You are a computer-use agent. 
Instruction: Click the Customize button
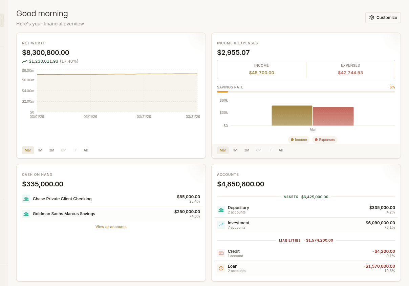(383, 17)
